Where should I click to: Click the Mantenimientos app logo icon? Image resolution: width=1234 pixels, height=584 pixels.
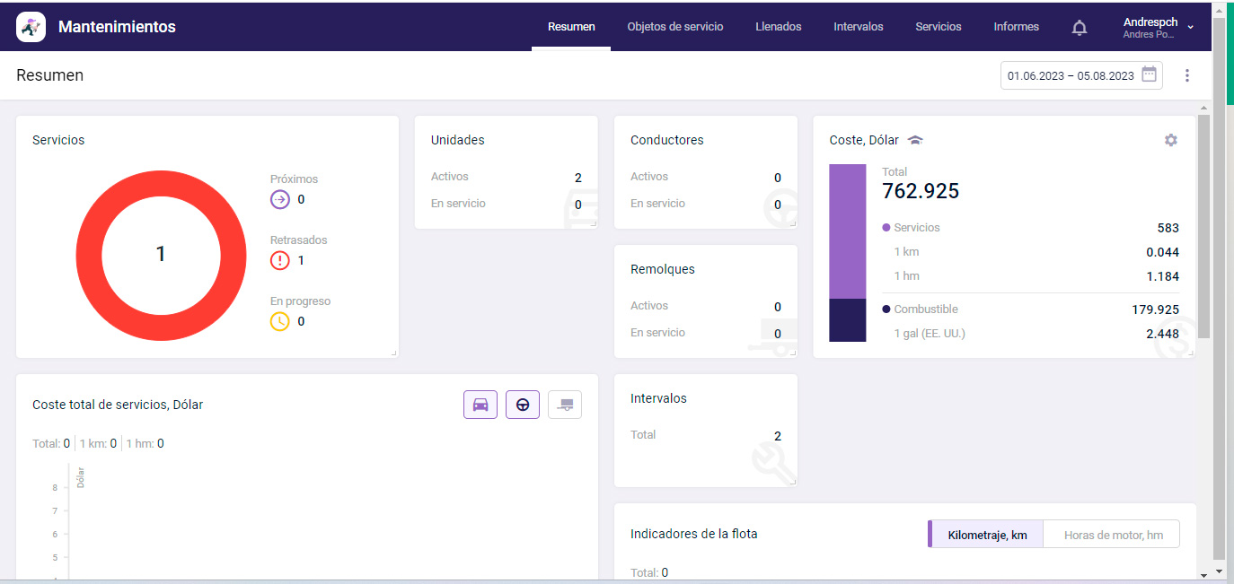pyautogui.click(x=31, y=27)
